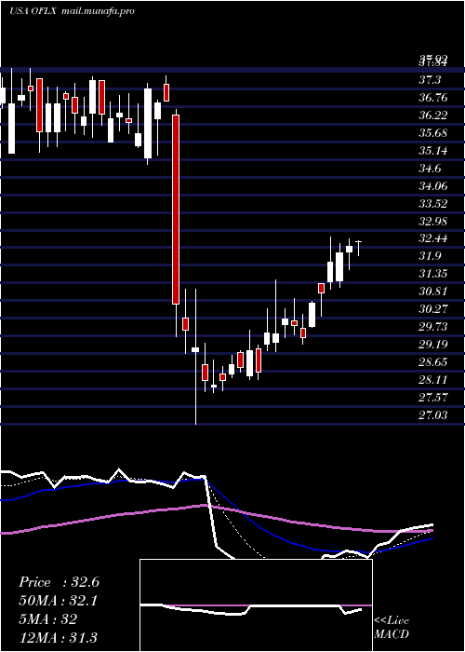Click the 34.06 price axis label
Viewport: 465px width, 652px height.
coord(433,185)
